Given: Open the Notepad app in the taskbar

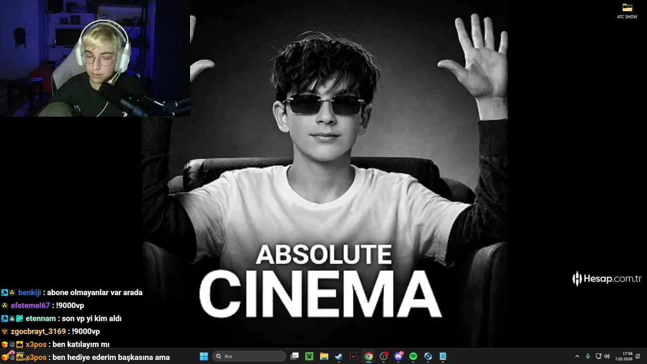Looking at the screenshot, I should pyautogui.click(x=443, y=356).
